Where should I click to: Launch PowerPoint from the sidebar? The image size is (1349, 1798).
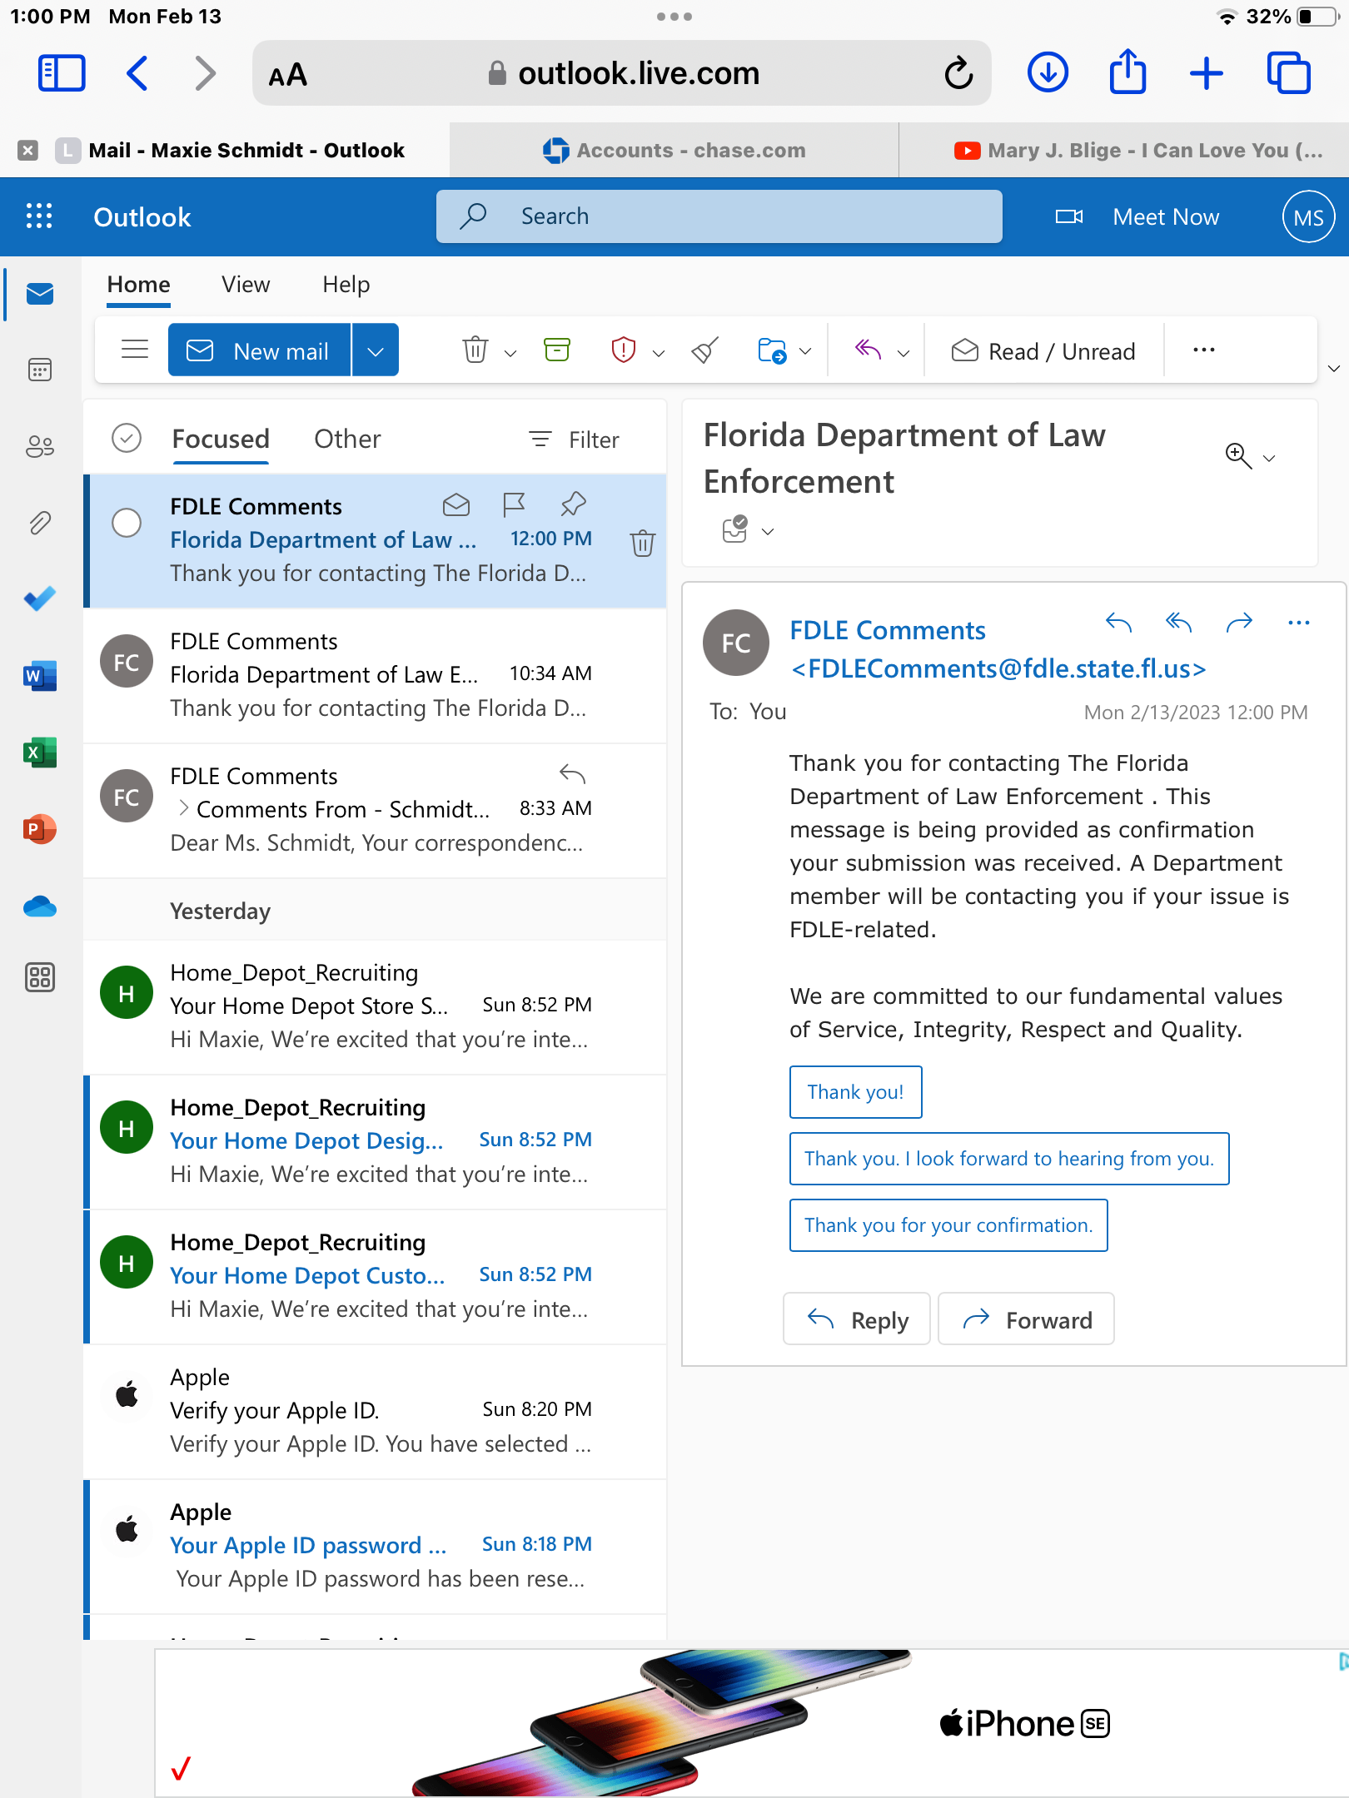point(40,829)
